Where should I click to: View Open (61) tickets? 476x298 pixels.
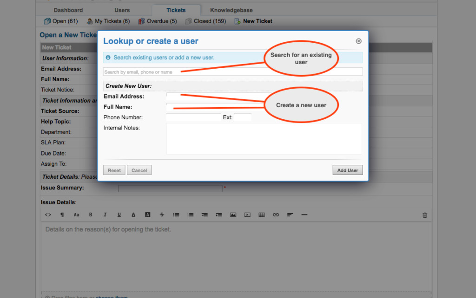tap(61, 21)
